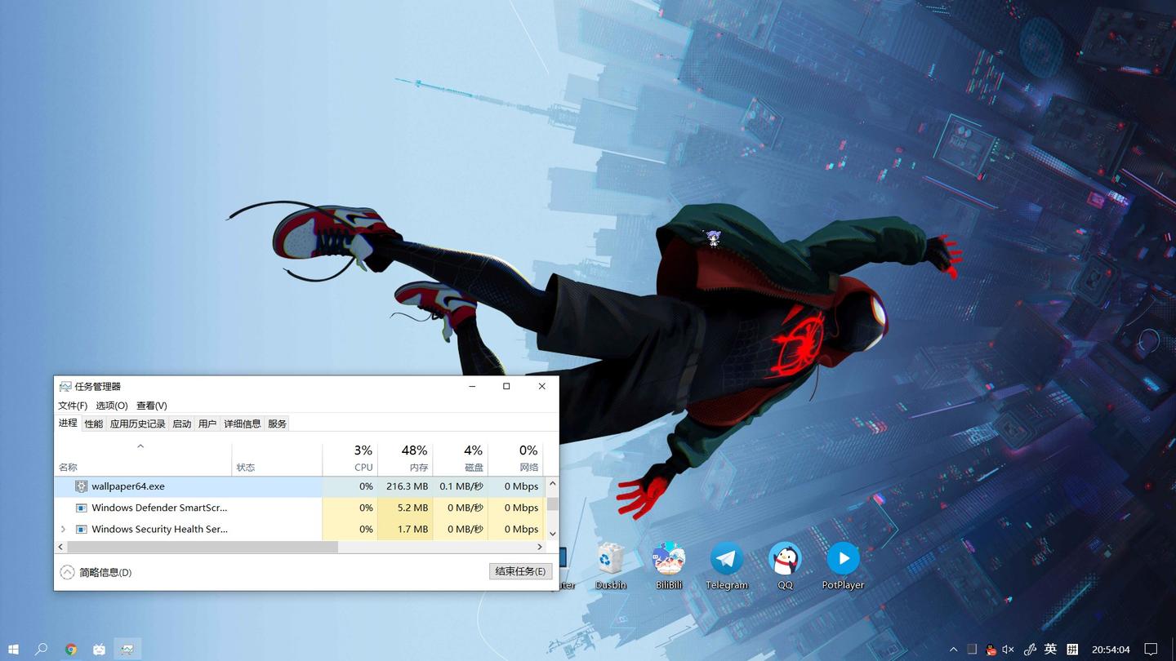This screenshot has height=661, width=1176.
Task: Switch to the 用户 tab
Action: pos(207,424)
